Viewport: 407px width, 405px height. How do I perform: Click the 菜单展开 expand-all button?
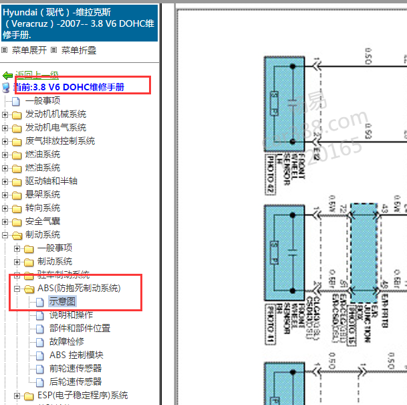tap(29, 50)
